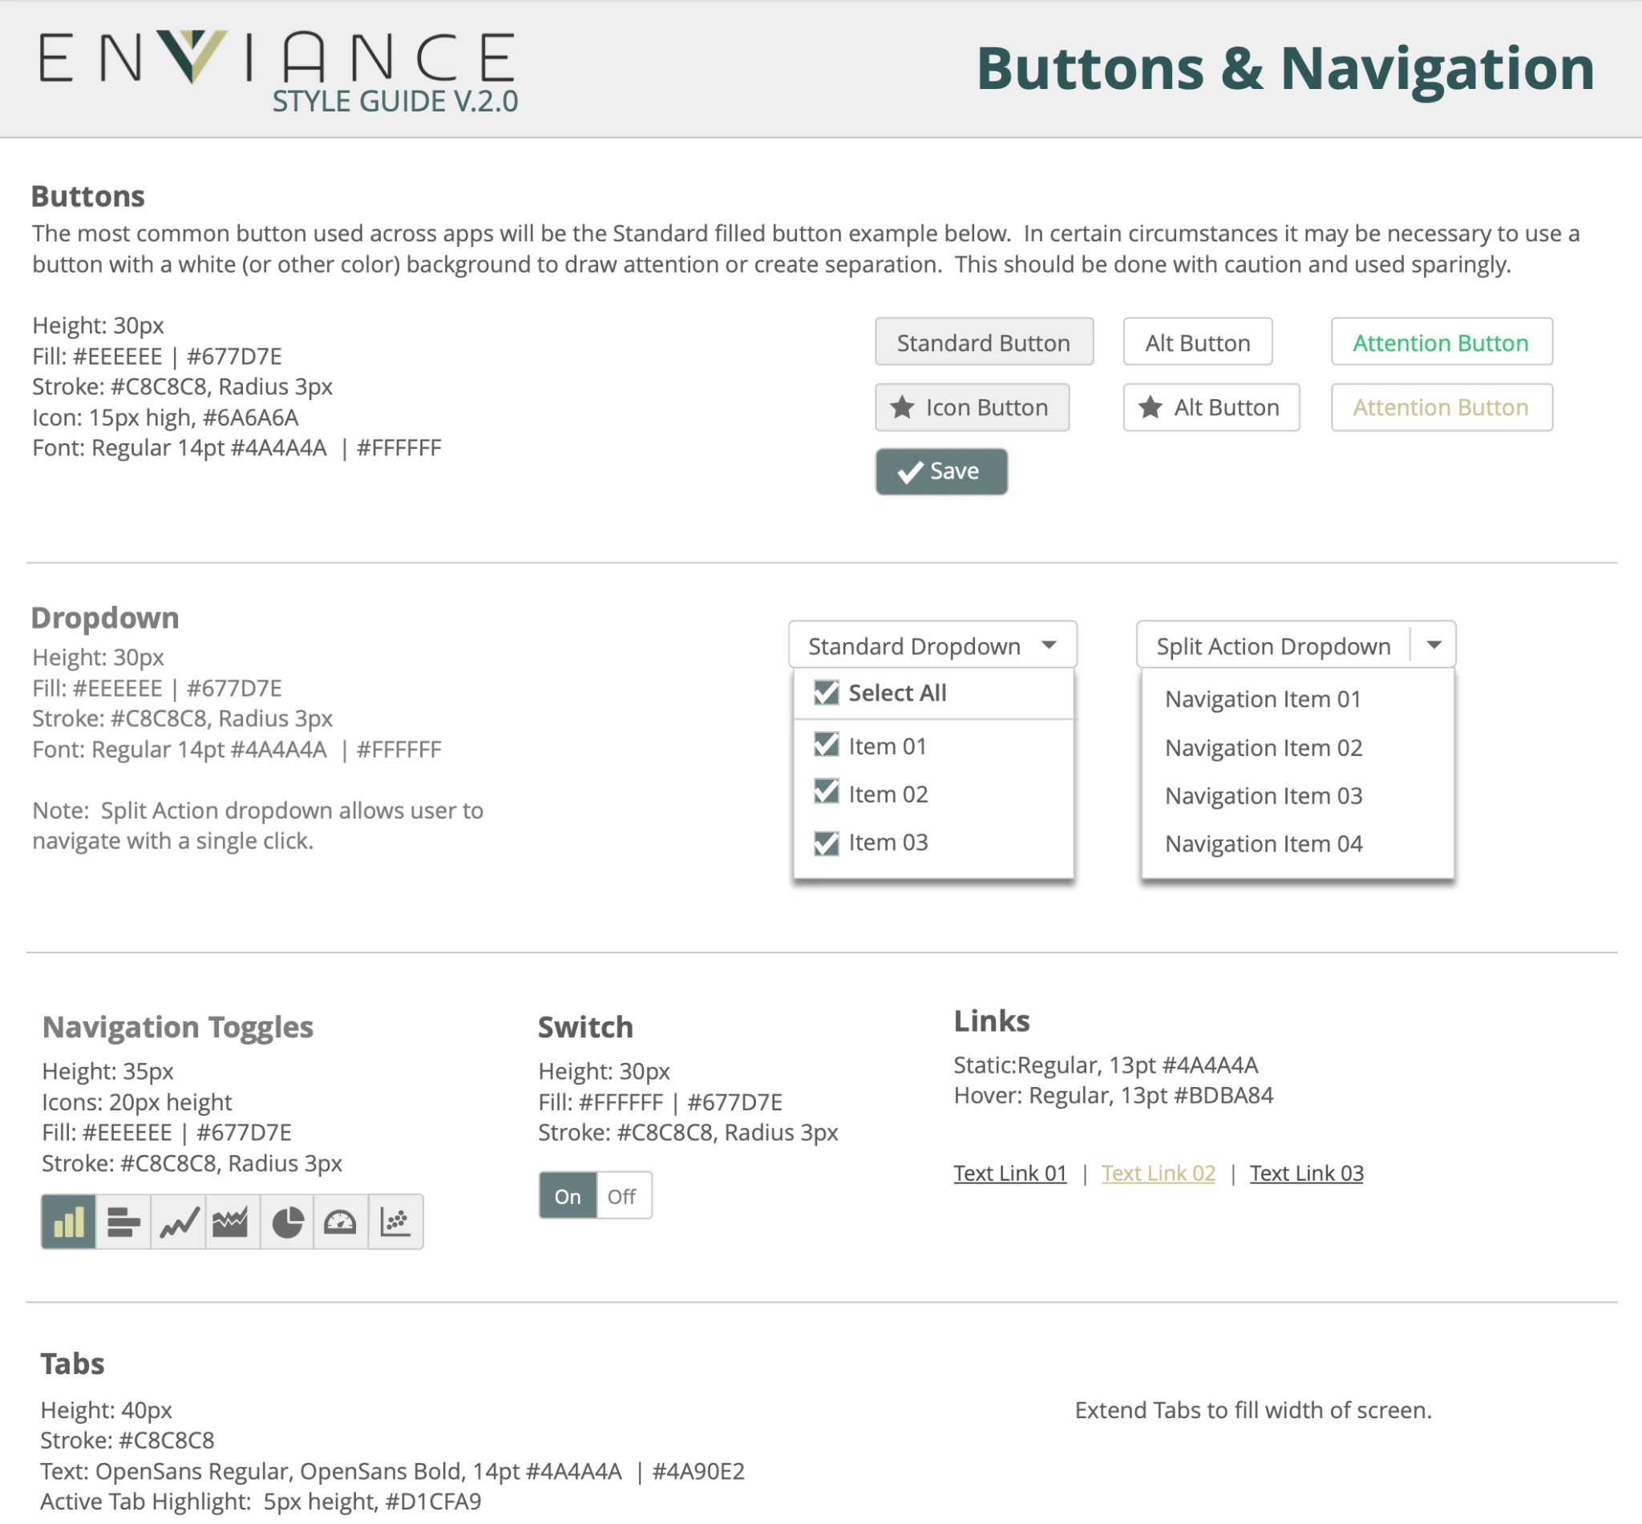Image resolution: width=1642 pixels, height=1524 pixels.
Task: Switch the toggle to On
Action: 568,1195
